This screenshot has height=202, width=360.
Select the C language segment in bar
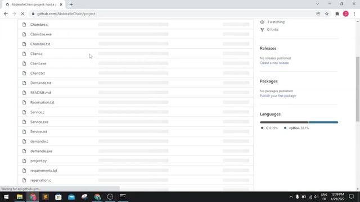[283, 122]
